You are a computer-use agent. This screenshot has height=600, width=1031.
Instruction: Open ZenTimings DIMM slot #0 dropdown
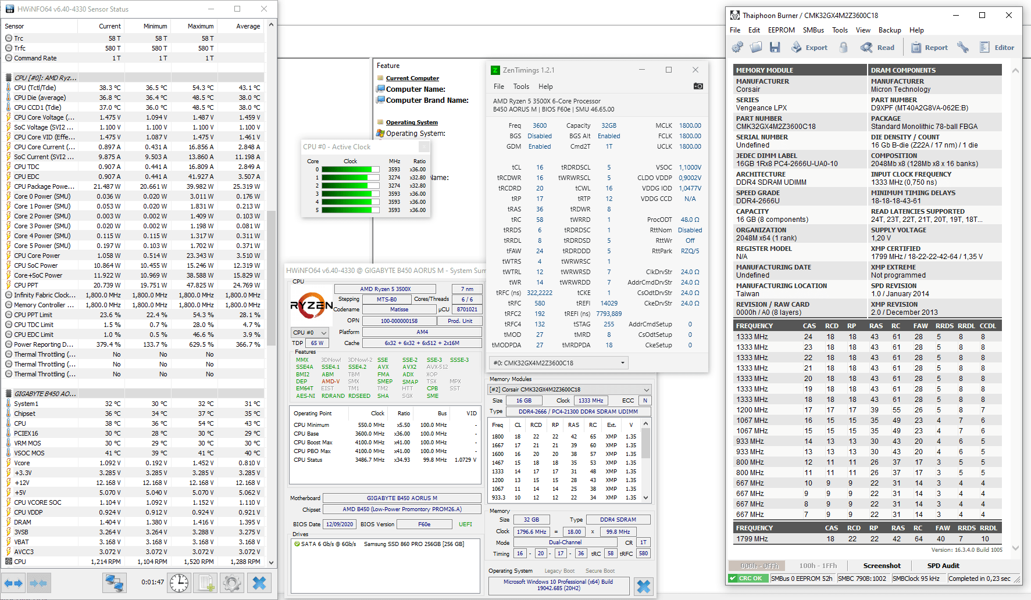coord(559,363)
